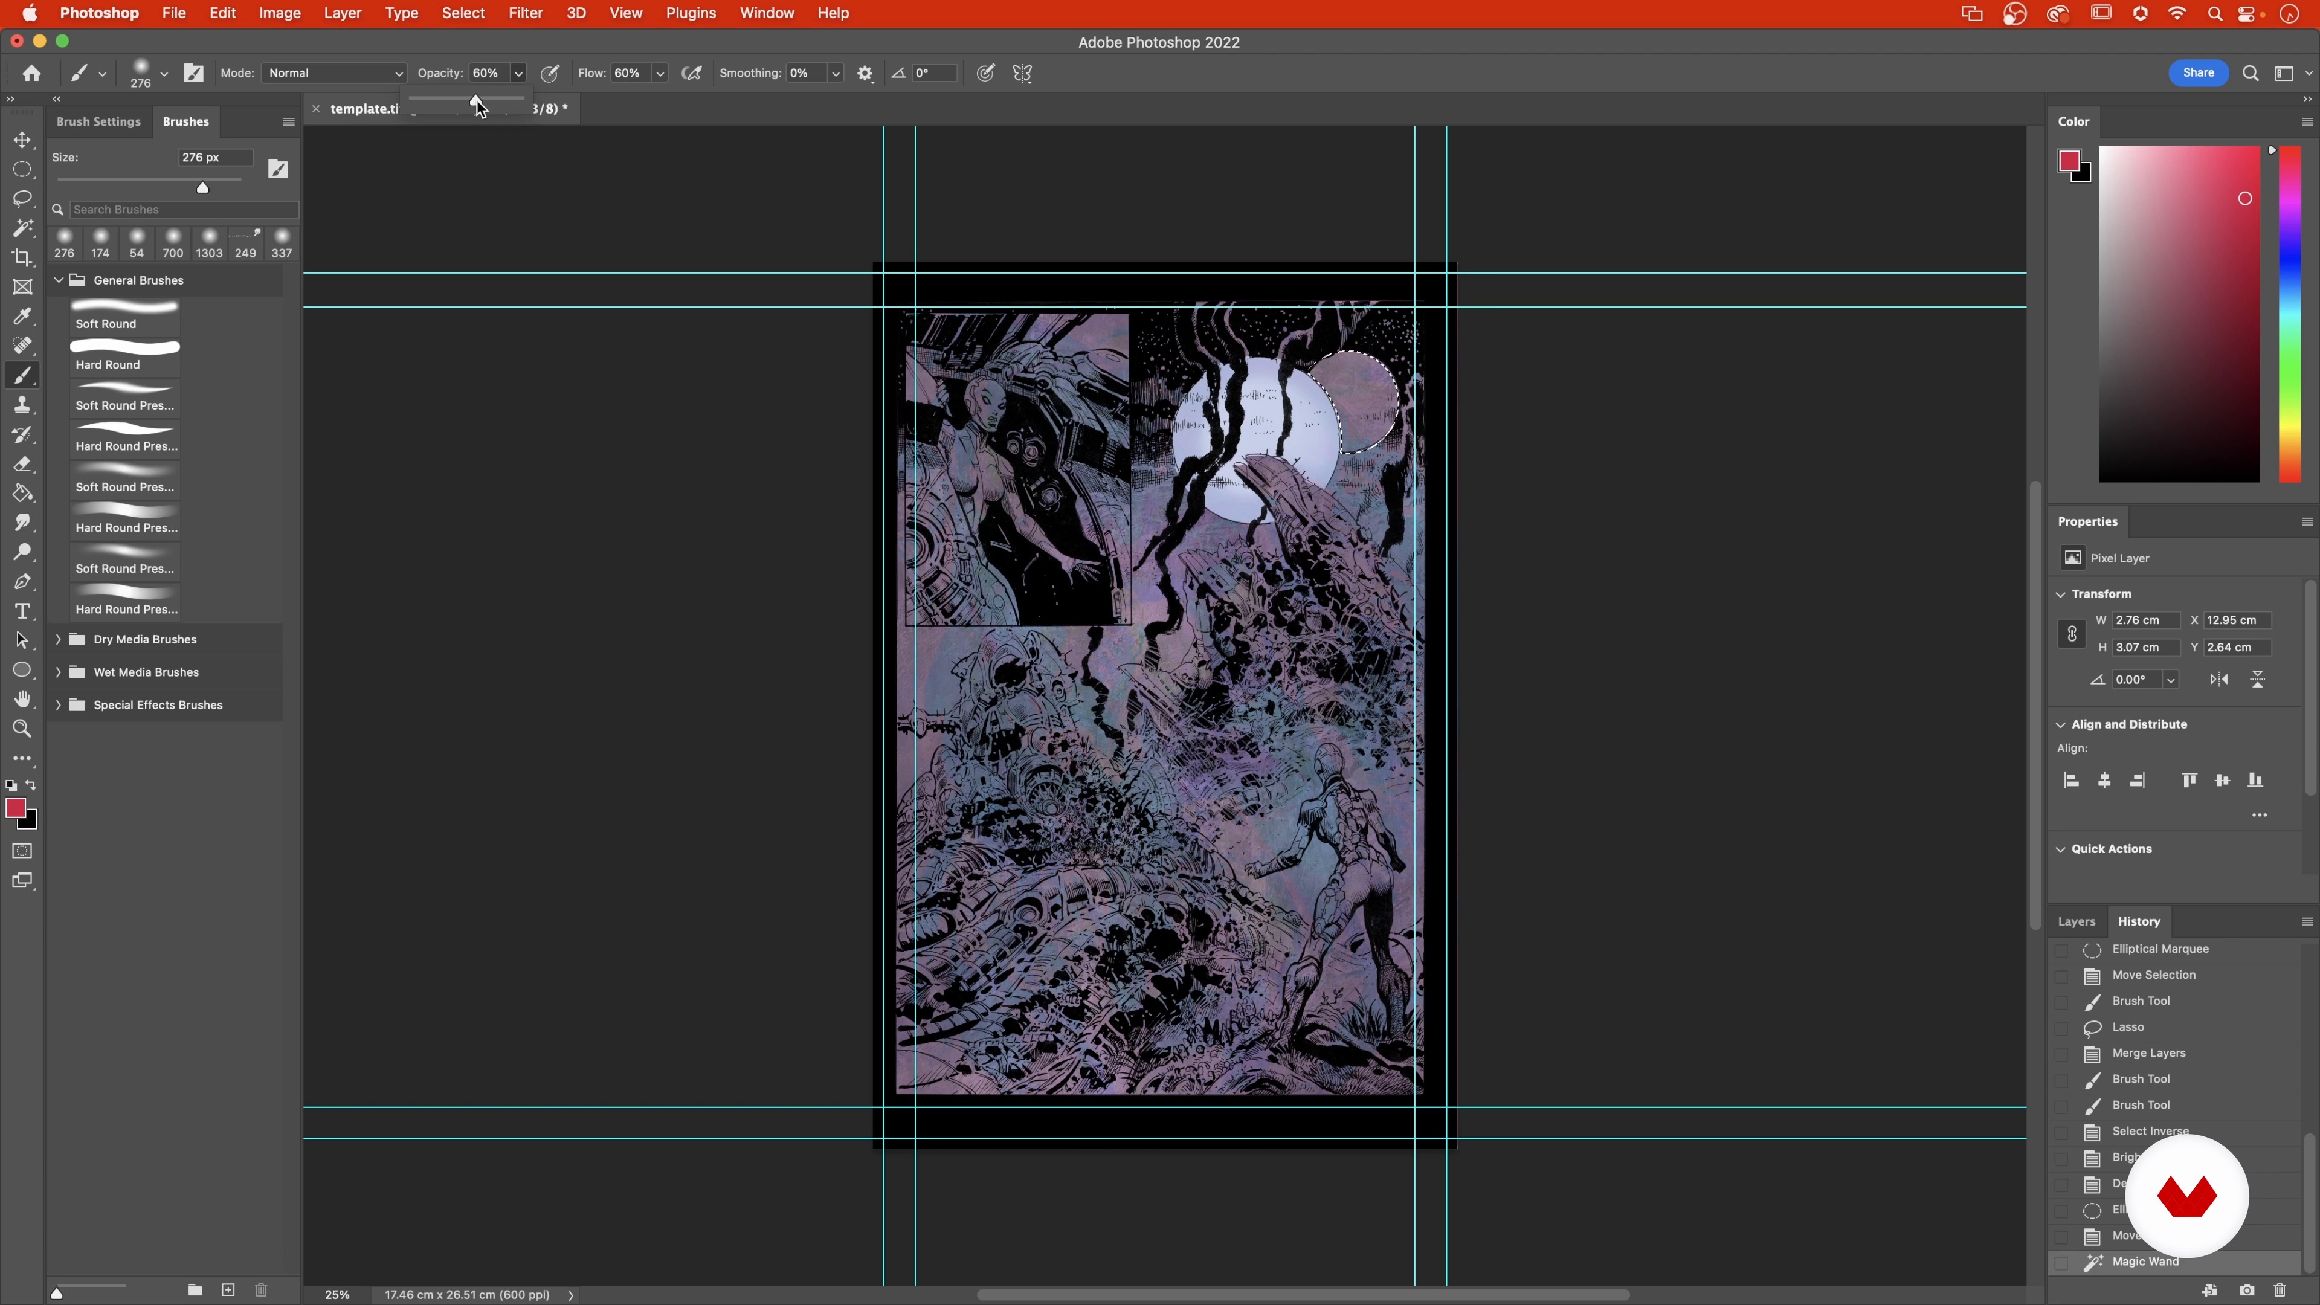Switch to the Brush Settings tab
The width and height of the screenshot is (2320, 1305).
click(x=98, y=121)
